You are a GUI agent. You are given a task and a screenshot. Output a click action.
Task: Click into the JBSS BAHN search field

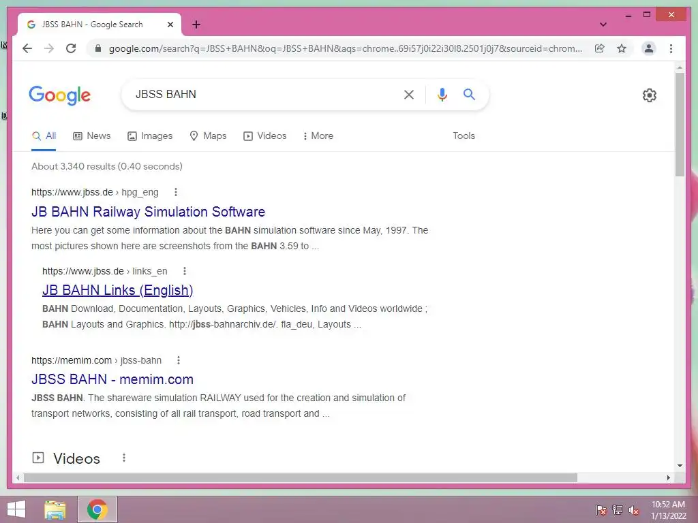pyautogui.click(x=262, y=94)
